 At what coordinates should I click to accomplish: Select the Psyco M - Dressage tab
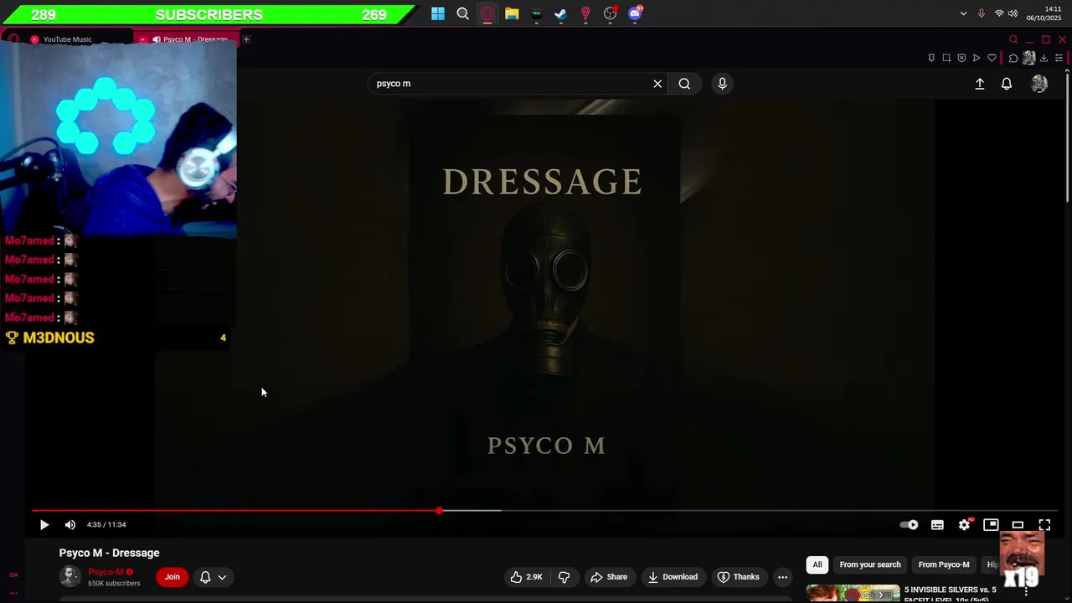tap(188, 39)
